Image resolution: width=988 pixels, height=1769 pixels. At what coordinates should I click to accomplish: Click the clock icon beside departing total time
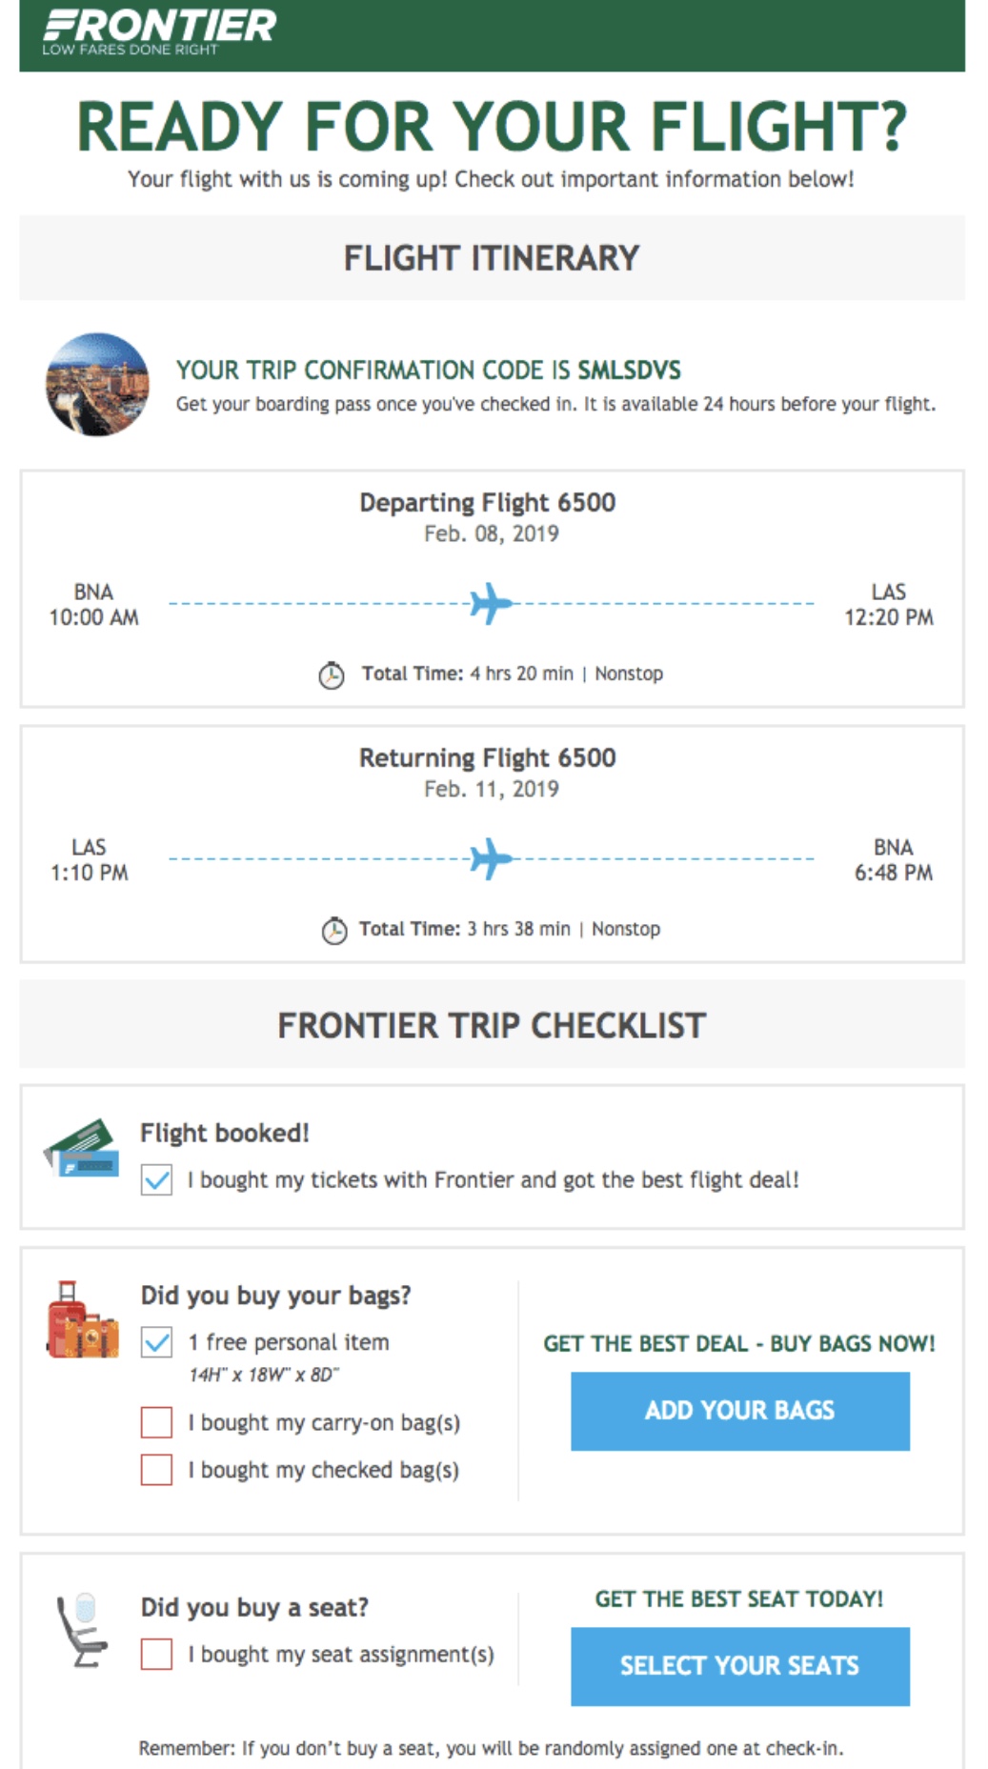pos(331,673)
